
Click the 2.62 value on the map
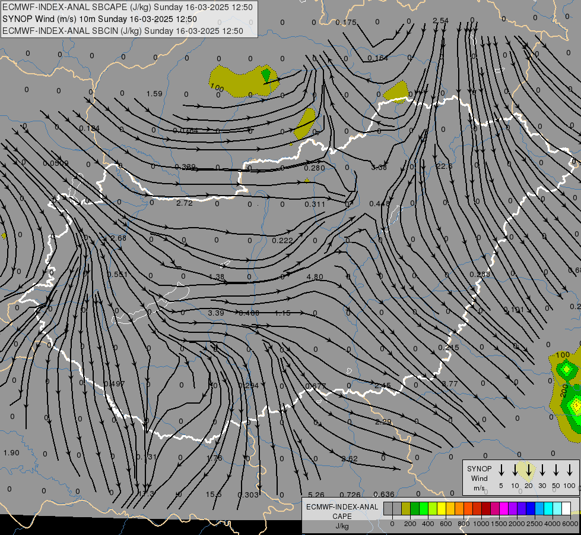pyautogui.click(x=350, y=458)
